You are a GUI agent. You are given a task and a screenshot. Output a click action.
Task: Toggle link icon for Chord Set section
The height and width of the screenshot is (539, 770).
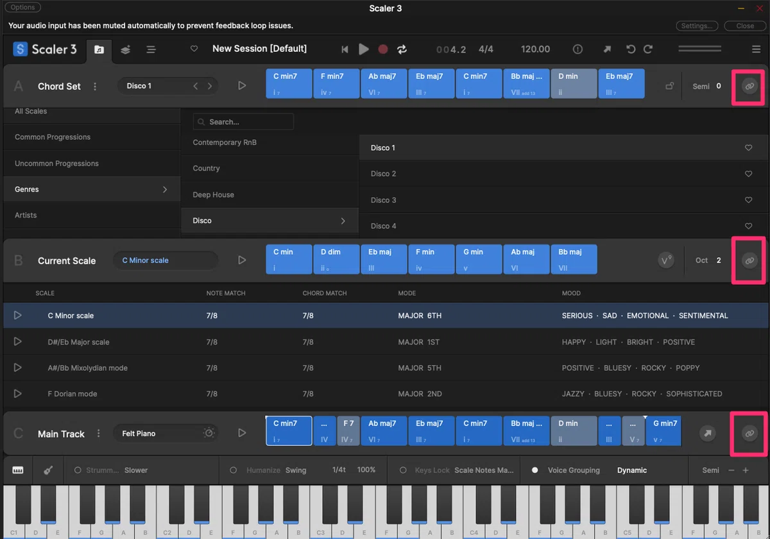pyautogui.click(x=749, y=86)
